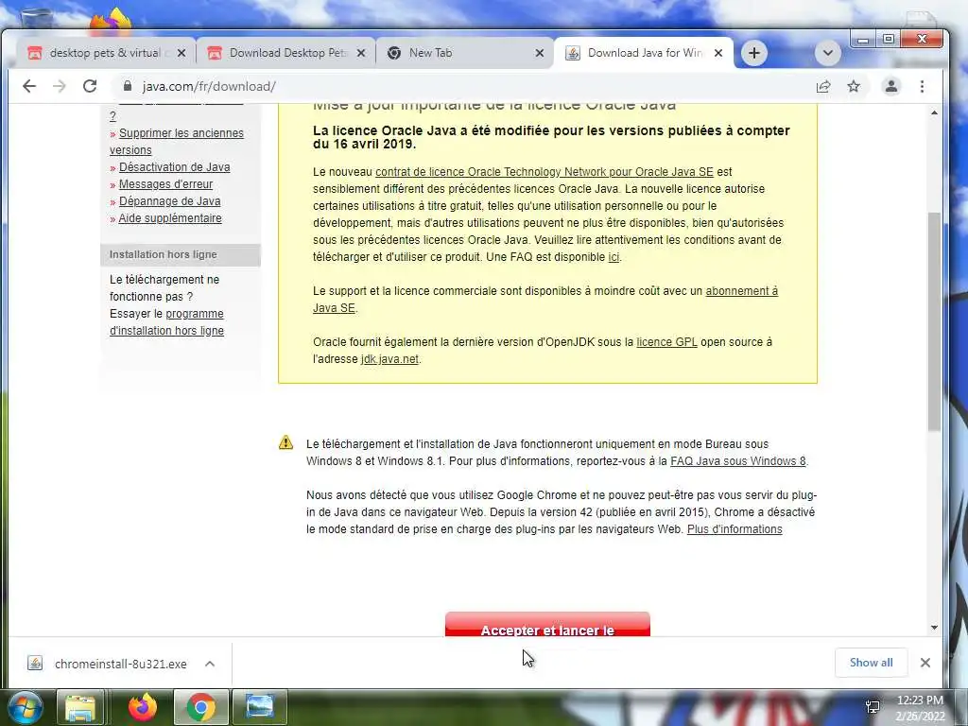
Task: Open 'Dépannage de Java' link
Action: tap(170, 201)
